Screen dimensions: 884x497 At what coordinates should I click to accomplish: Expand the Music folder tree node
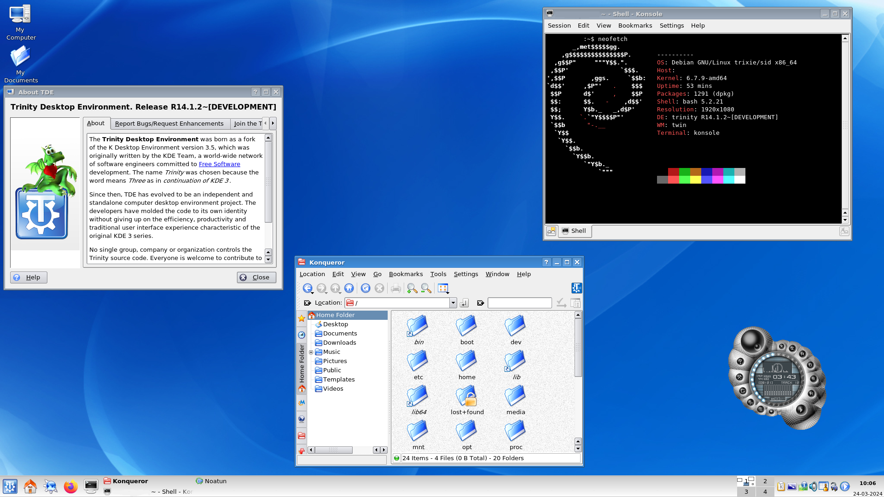coord(311,352)
